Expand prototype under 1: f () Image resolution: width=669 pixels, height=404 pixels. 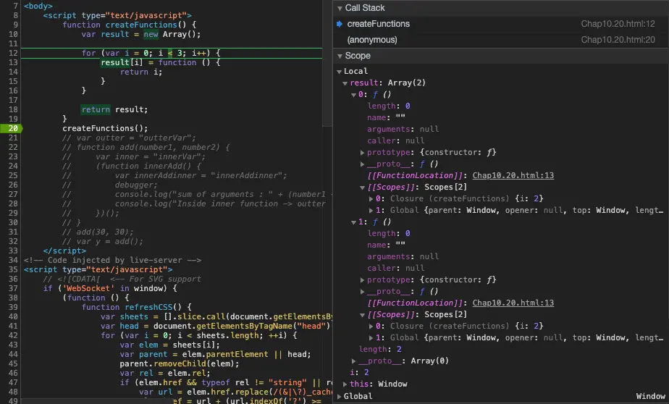pos(362,280)
